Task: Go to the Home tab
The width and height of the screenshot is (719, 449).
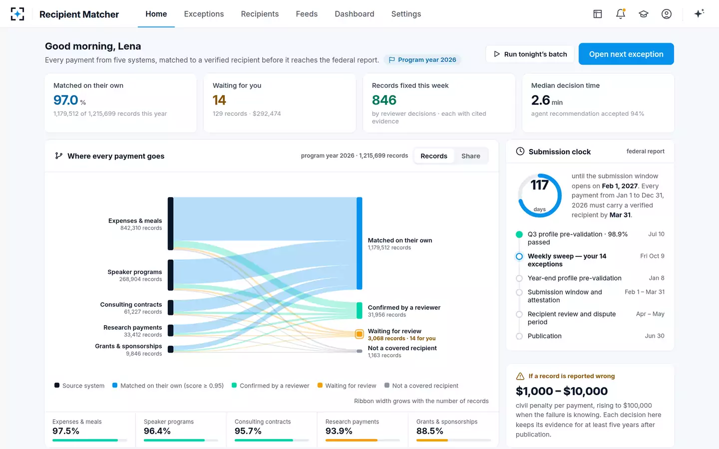Action: tap(156, 14)
